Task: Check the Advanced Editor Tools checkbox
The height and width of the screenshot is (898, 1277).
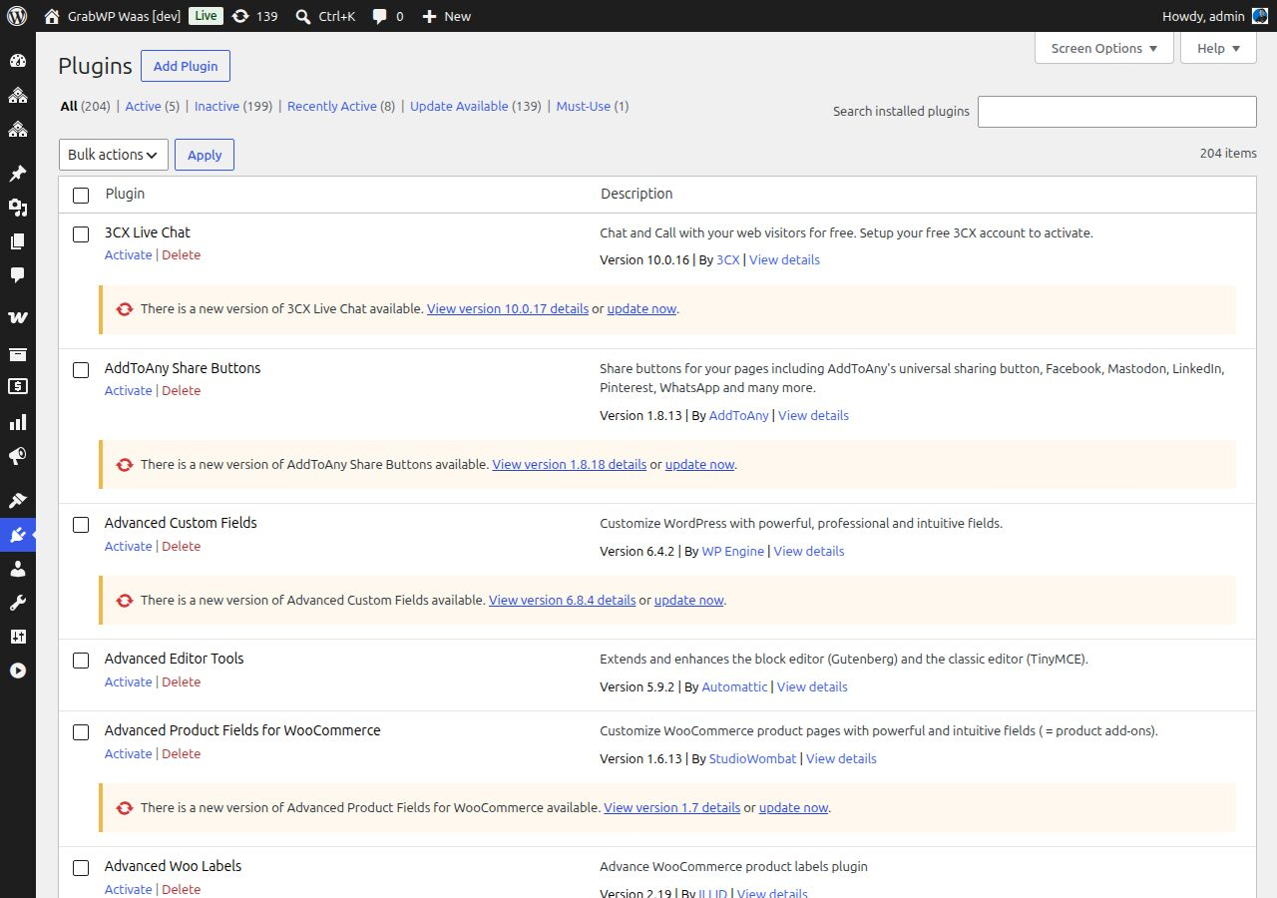Action: pos(82,661)
